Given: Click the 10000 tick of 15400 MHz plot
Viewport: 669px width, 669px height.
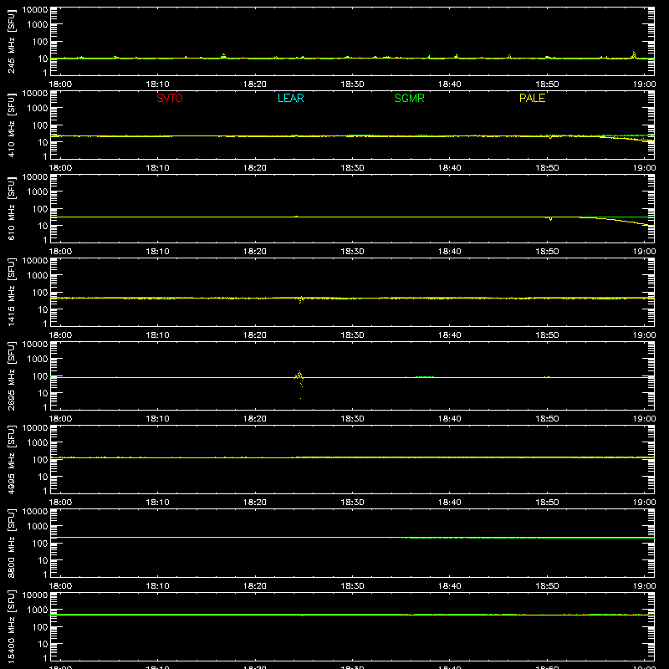Looking at the screenshot, I should (35, 595).
